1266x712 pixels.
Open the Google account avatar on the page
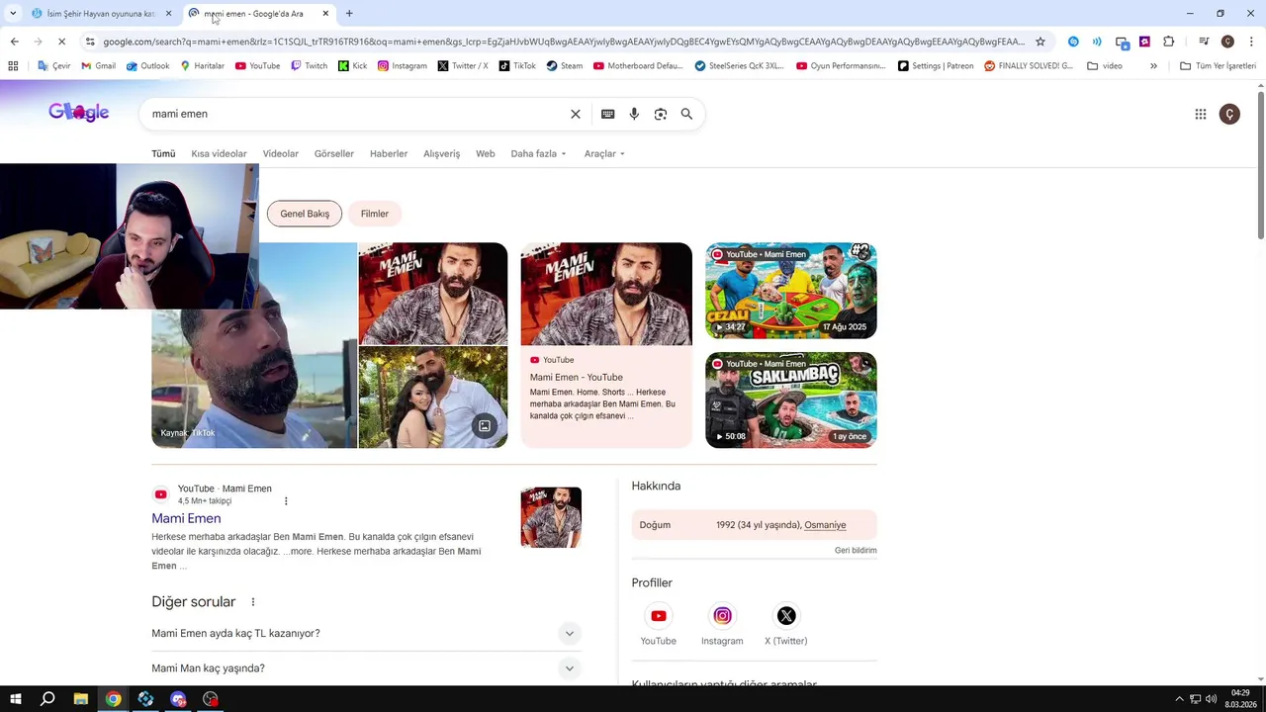[1229, 114]
